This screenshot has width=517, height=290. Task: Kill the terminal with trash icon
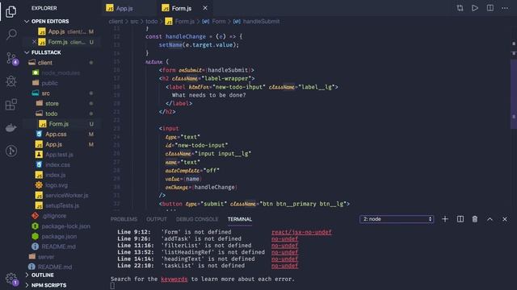(x=475, y=219)
